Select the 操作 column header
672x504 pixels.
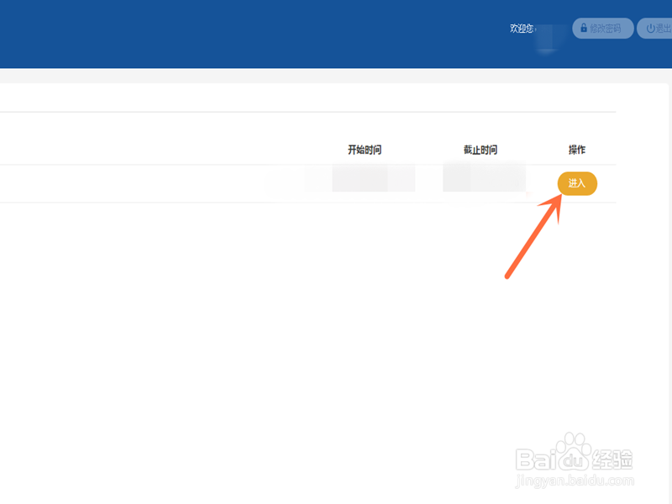pyautogui.click(x=577, y=150)
